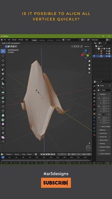Viewport: 112px width, 199px height.
Task: Select the Knife tool
Action: pos(3,111)
